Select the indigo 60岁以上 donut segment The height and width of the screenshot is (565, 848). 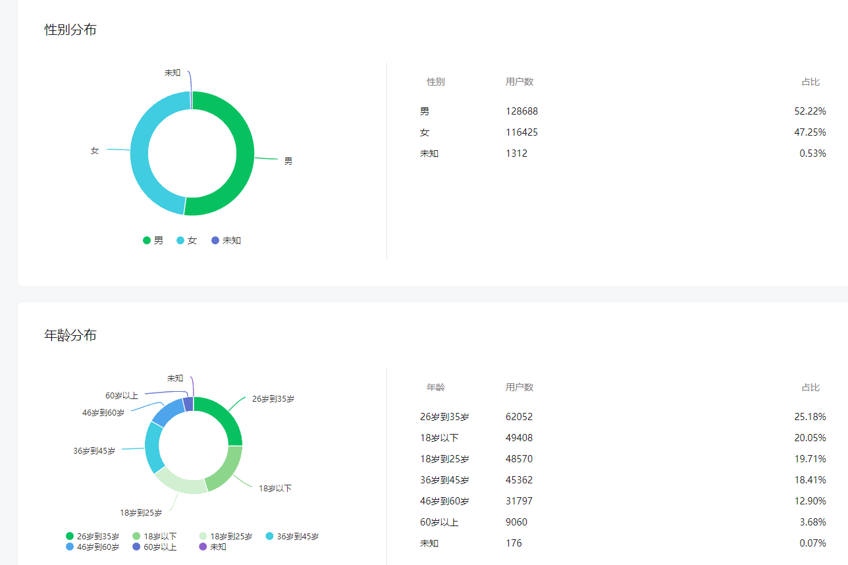pyautogui.click(x=188, y=404)
